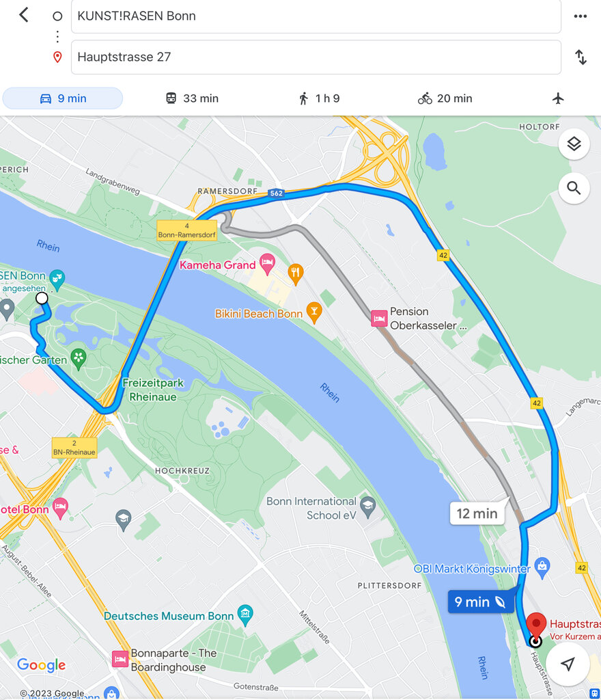Switch to the flights mode tab

(558, 98)
